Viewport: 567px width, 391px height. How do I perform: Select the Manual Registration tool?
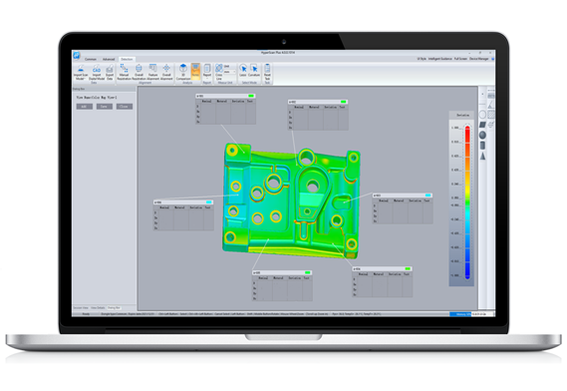point(124,68)
